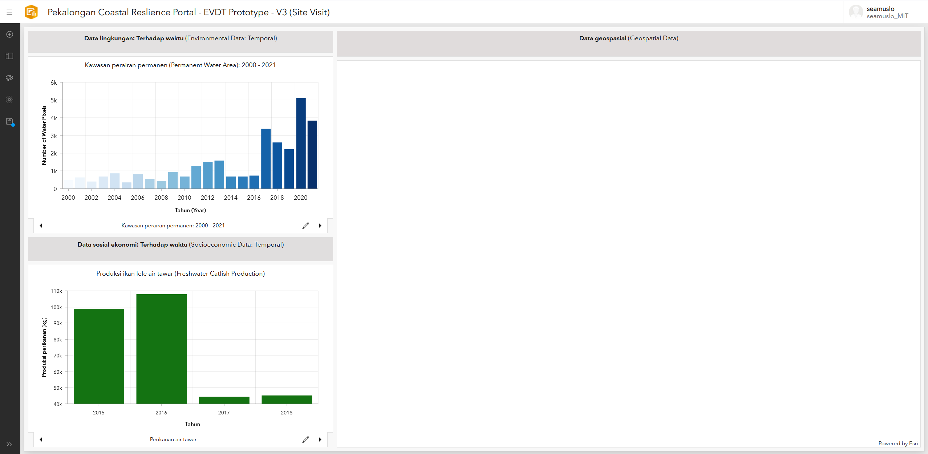928x454 pixels.
Task: Click the Powered by Esri link
Action: click(x=899, y=443)
